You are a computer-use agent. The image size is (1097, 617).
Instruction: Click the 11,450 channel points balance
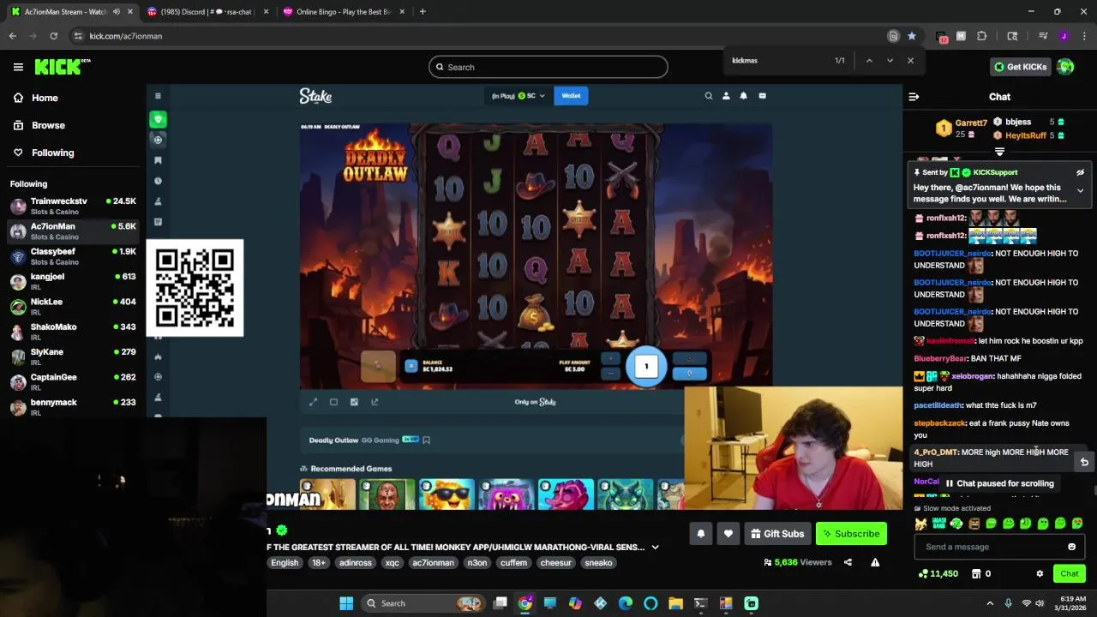[x=938, y=573]
